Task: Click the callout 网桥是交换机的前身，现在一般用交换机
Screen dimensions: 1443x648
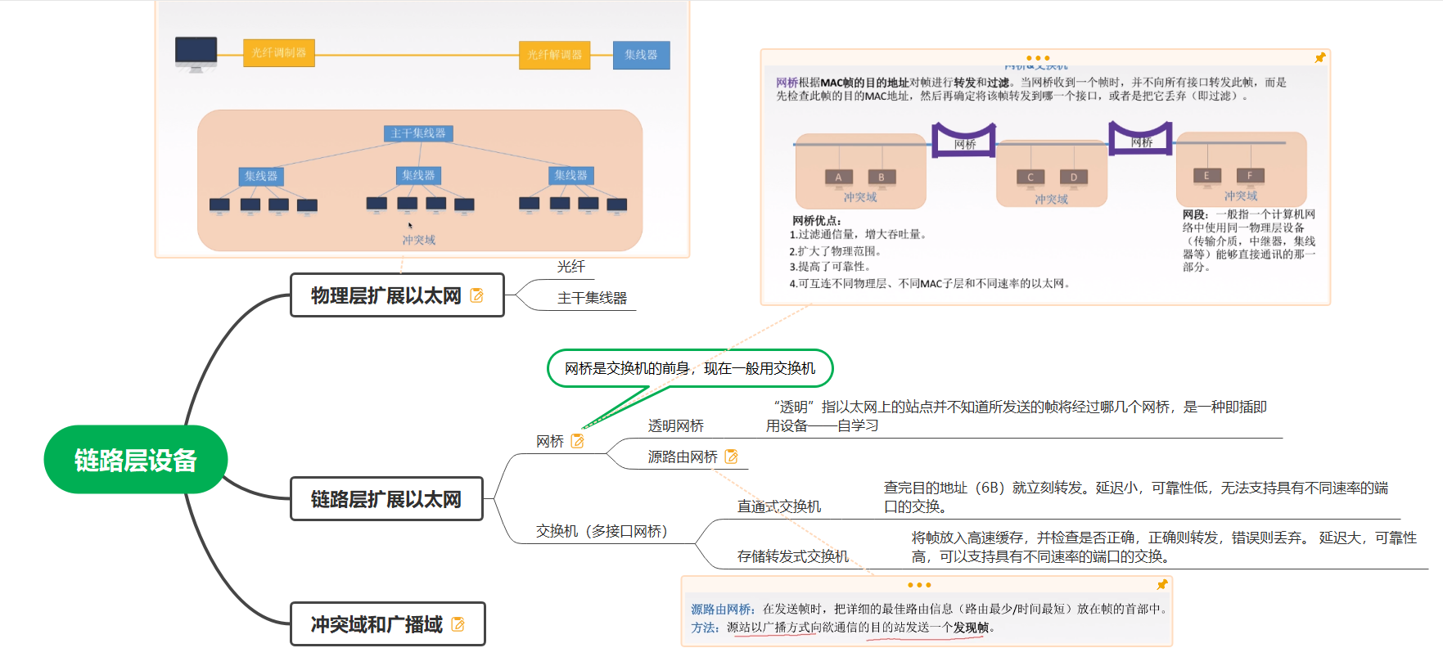Action: pos(690,368)
